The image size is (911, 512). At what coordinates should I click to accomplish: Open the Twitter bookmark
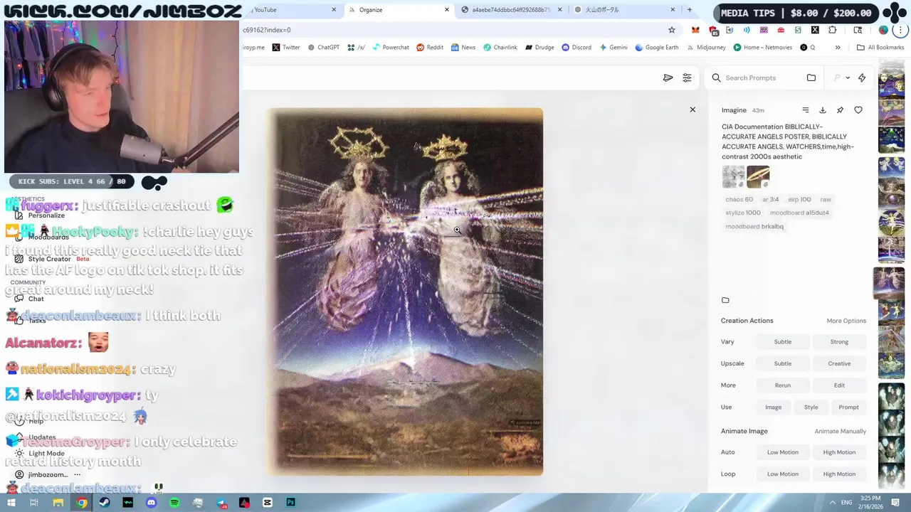click(x=285, y=48)
